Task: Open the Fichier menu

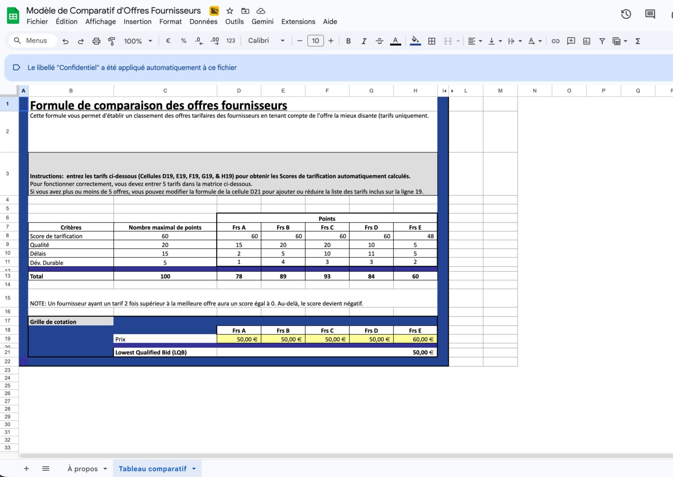Action: [x=37, y=22]
